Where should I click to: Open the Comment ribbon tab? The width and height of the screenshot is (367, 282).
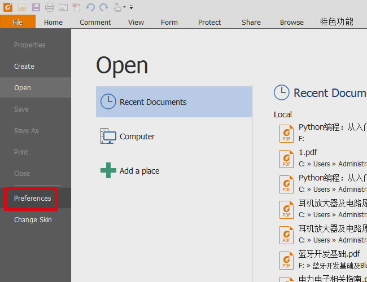click(95, 22)
